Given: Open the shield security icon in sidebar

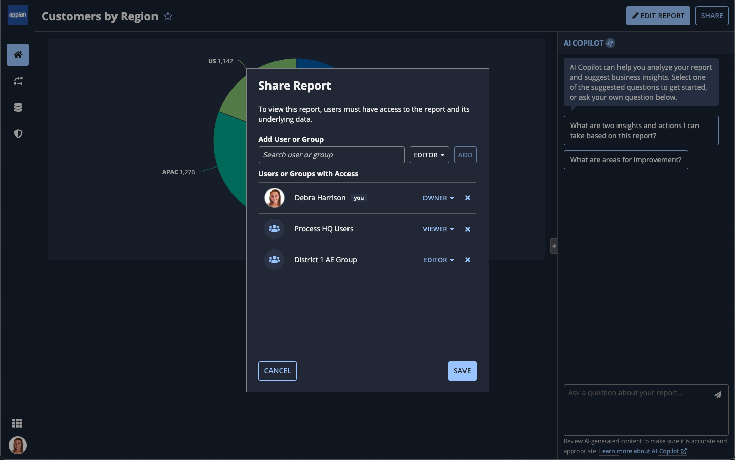Looking at the screenshot, I should 18,134.
